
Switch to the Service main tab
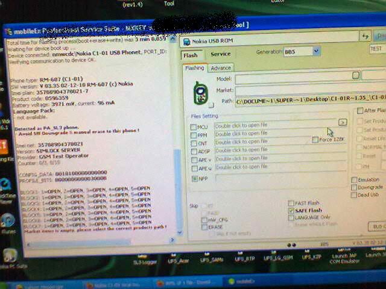pyautogui.click(x=220, y=54)
